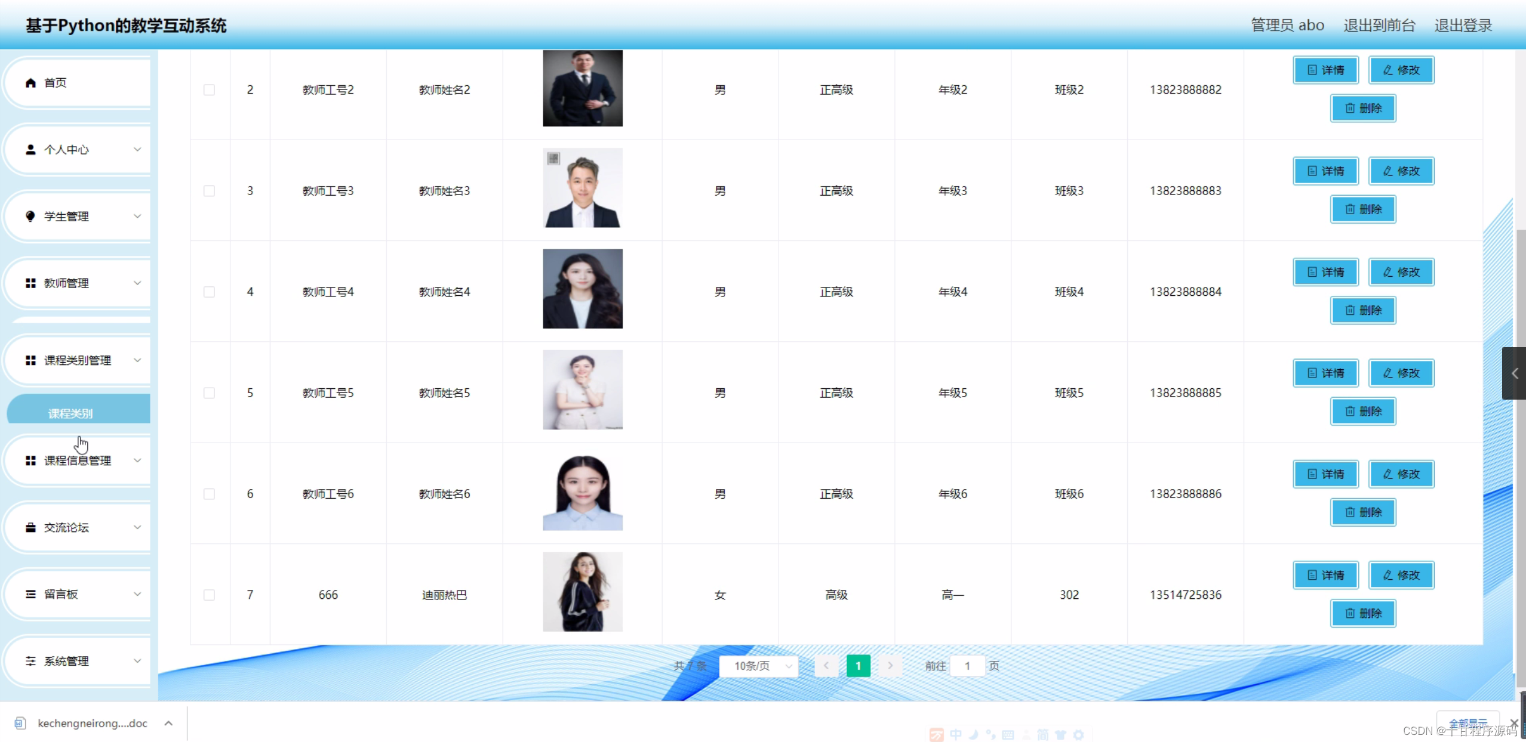This screenshot has height=742, width=1526.
Task: Click the briefcase icon for 交流论坛
Action: coord(30,527)
